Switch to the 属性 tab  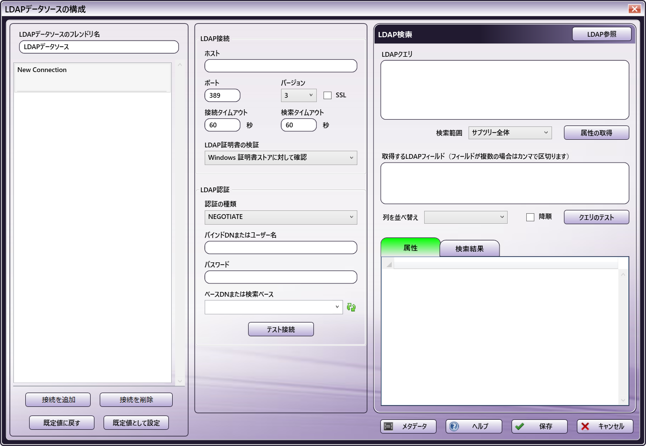(x=410, y=248)
